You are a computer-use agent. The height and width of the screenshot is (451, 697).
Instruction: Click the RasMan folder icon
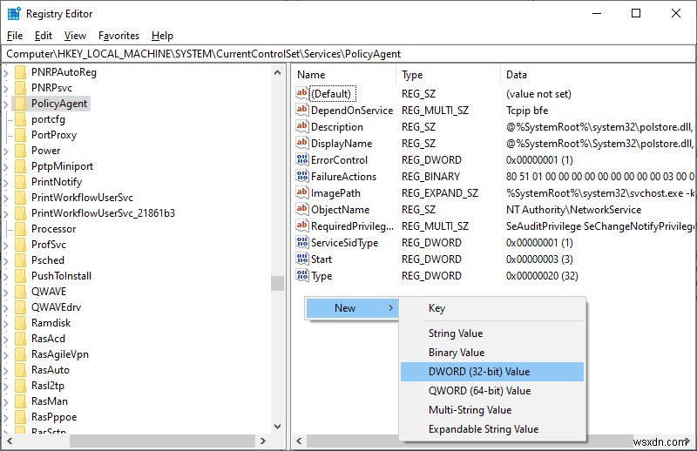click(x=20, y=401)
